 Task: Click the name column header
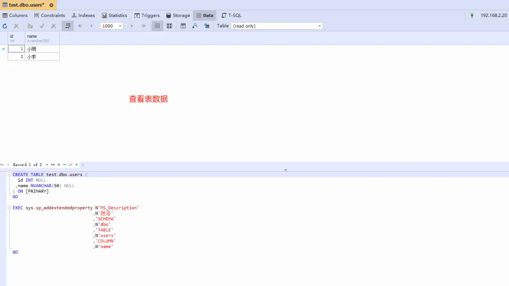pos(42,38)
